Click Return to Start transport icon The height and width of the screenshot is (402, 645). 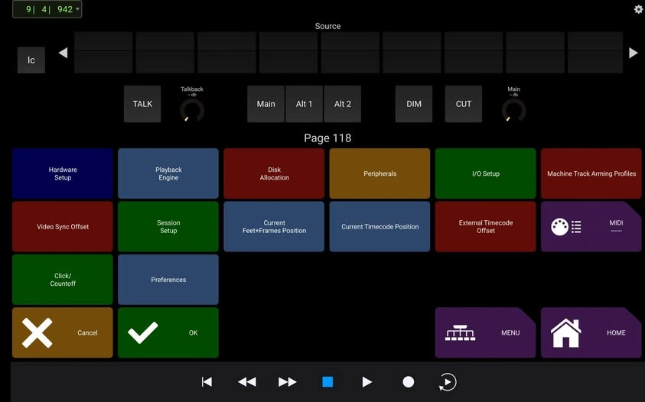(207, 382)
